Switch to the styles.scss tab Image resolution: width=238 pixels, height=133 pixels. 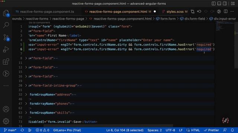175,11
